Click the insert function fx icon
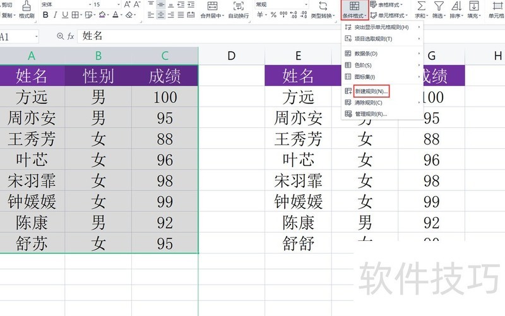This screenshot has height=316, width=505. (x=70, y=37)
